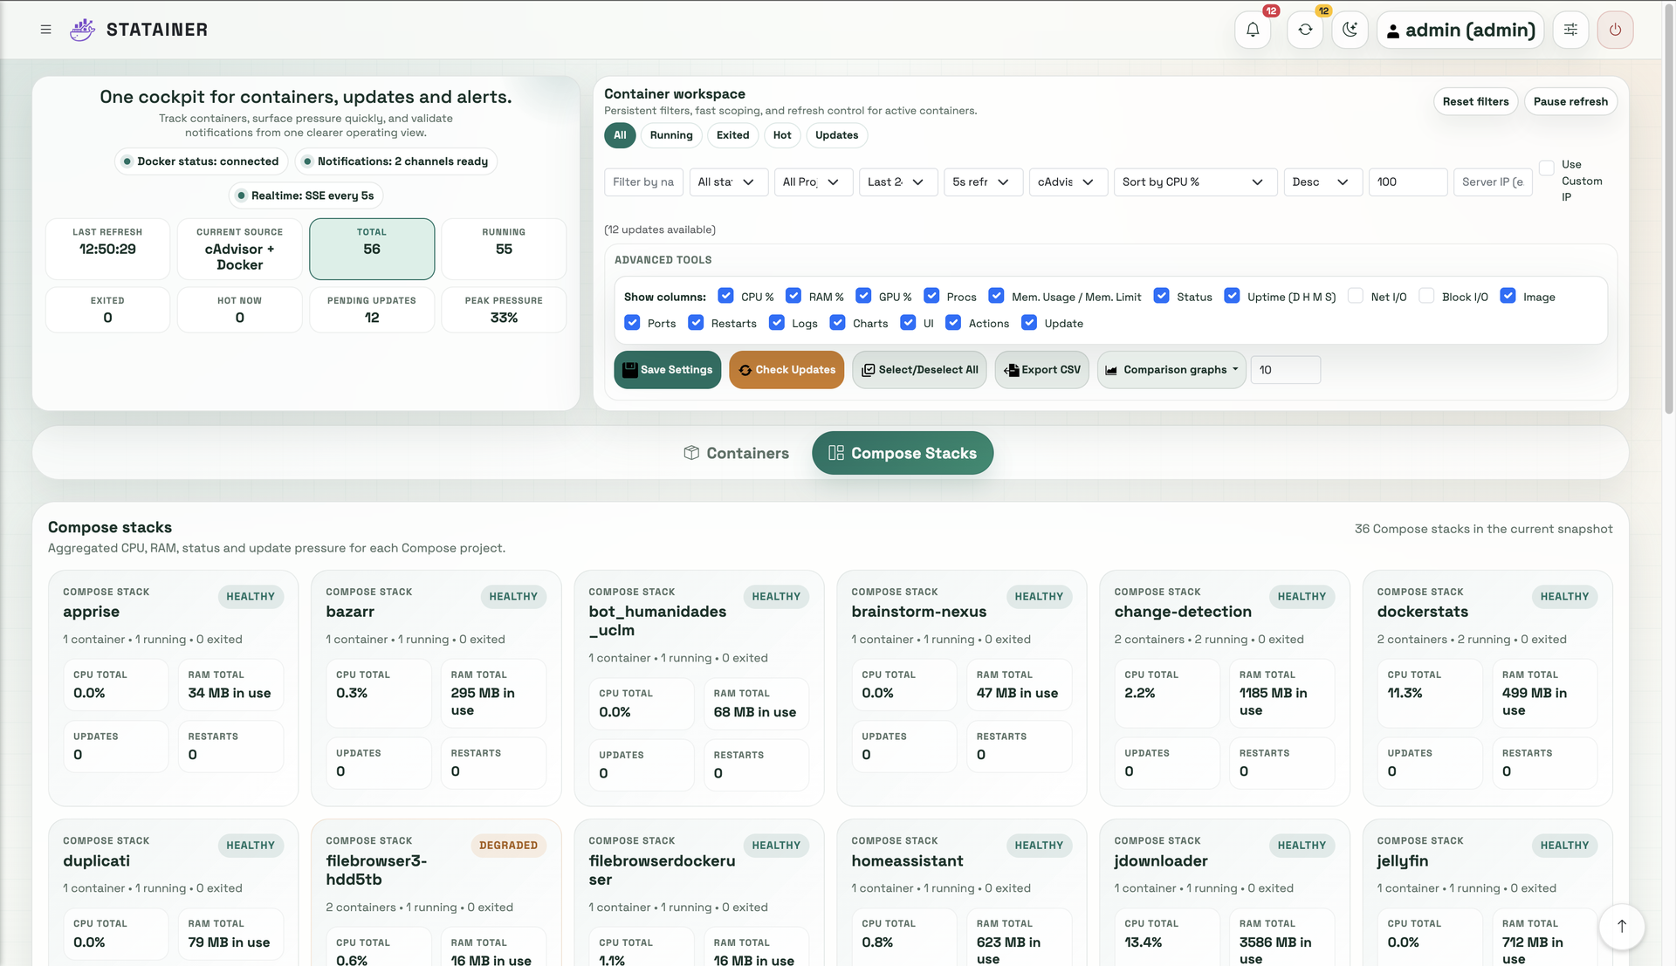Click the Statainer logo icon
The height and width of the screenshot is (966, 1676).
click(x=82, y=30)
